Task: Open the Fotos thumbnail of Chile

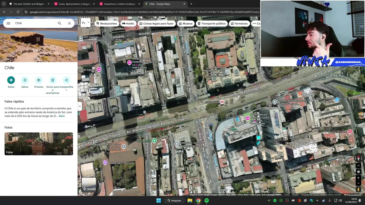Action: click(x=39, y=144)
